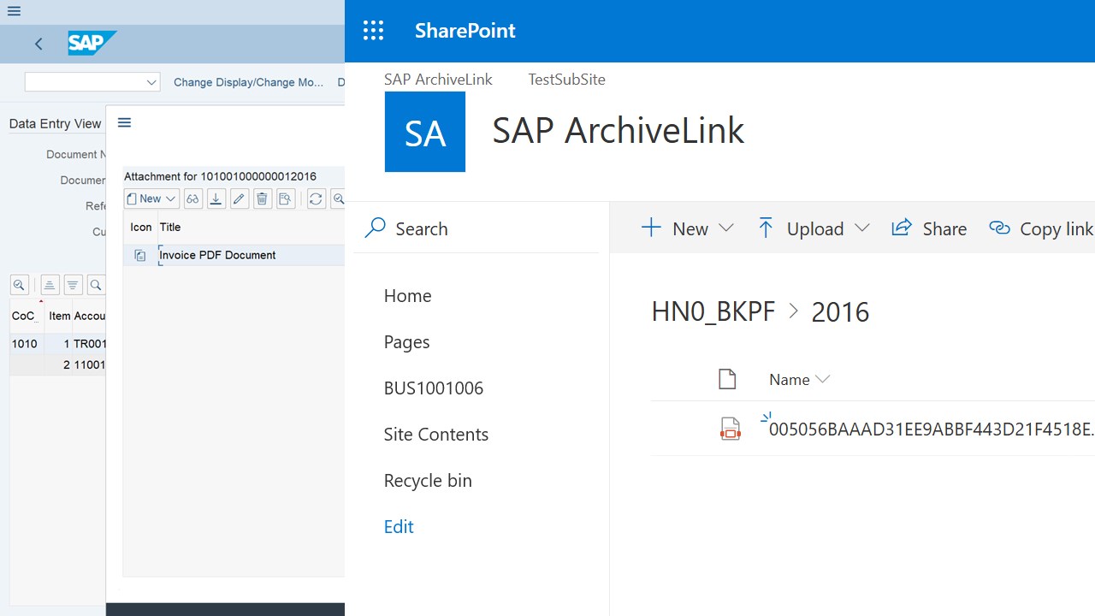The image size is (1095, 616).
Task: Open Recycle bin in SharePoint navigation
Action: [428, 481]
